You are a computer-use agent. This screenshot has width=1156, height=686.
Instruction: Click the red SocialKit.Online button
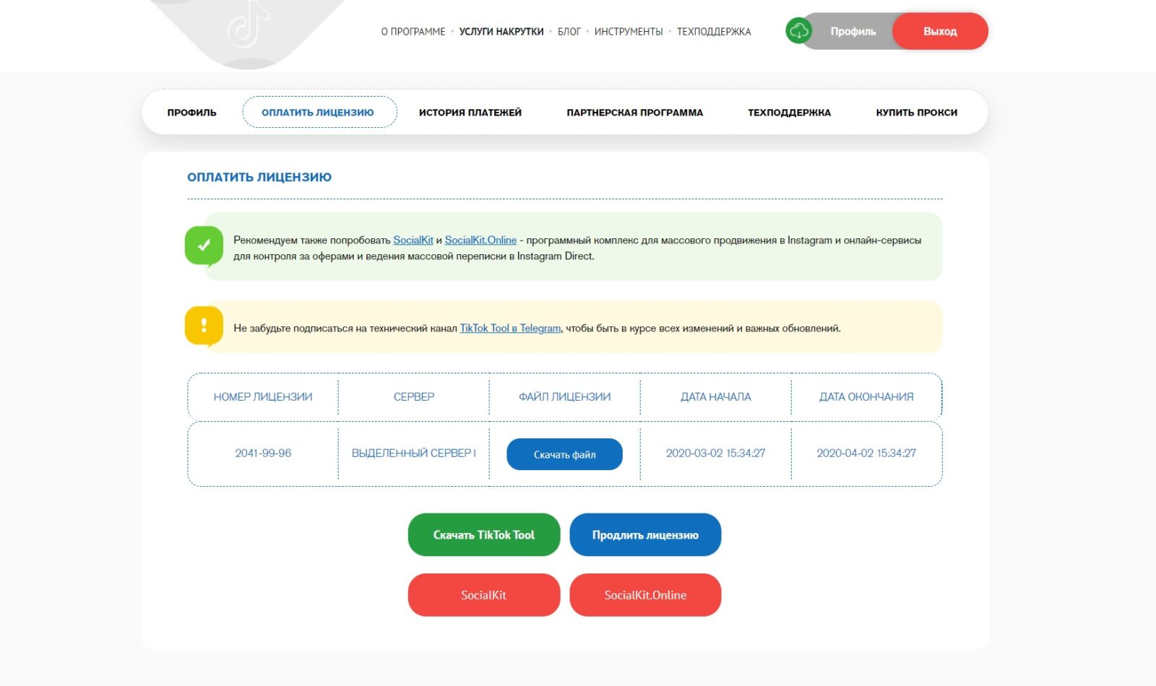click(x=645, y=595)
